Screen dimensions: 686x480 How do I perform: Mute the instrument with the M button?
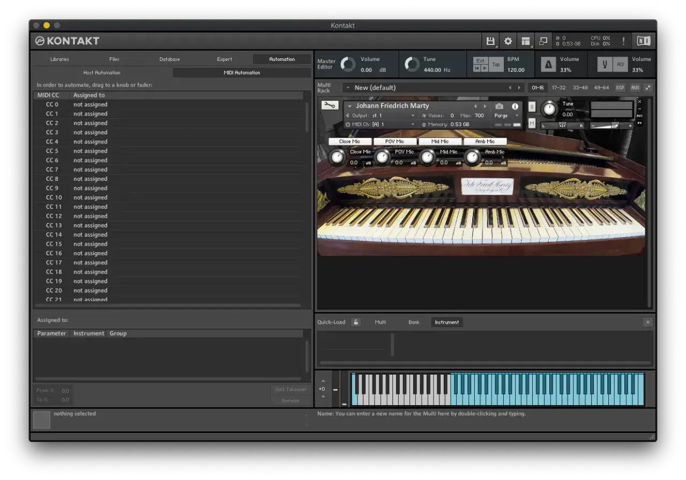click(532, 124)
